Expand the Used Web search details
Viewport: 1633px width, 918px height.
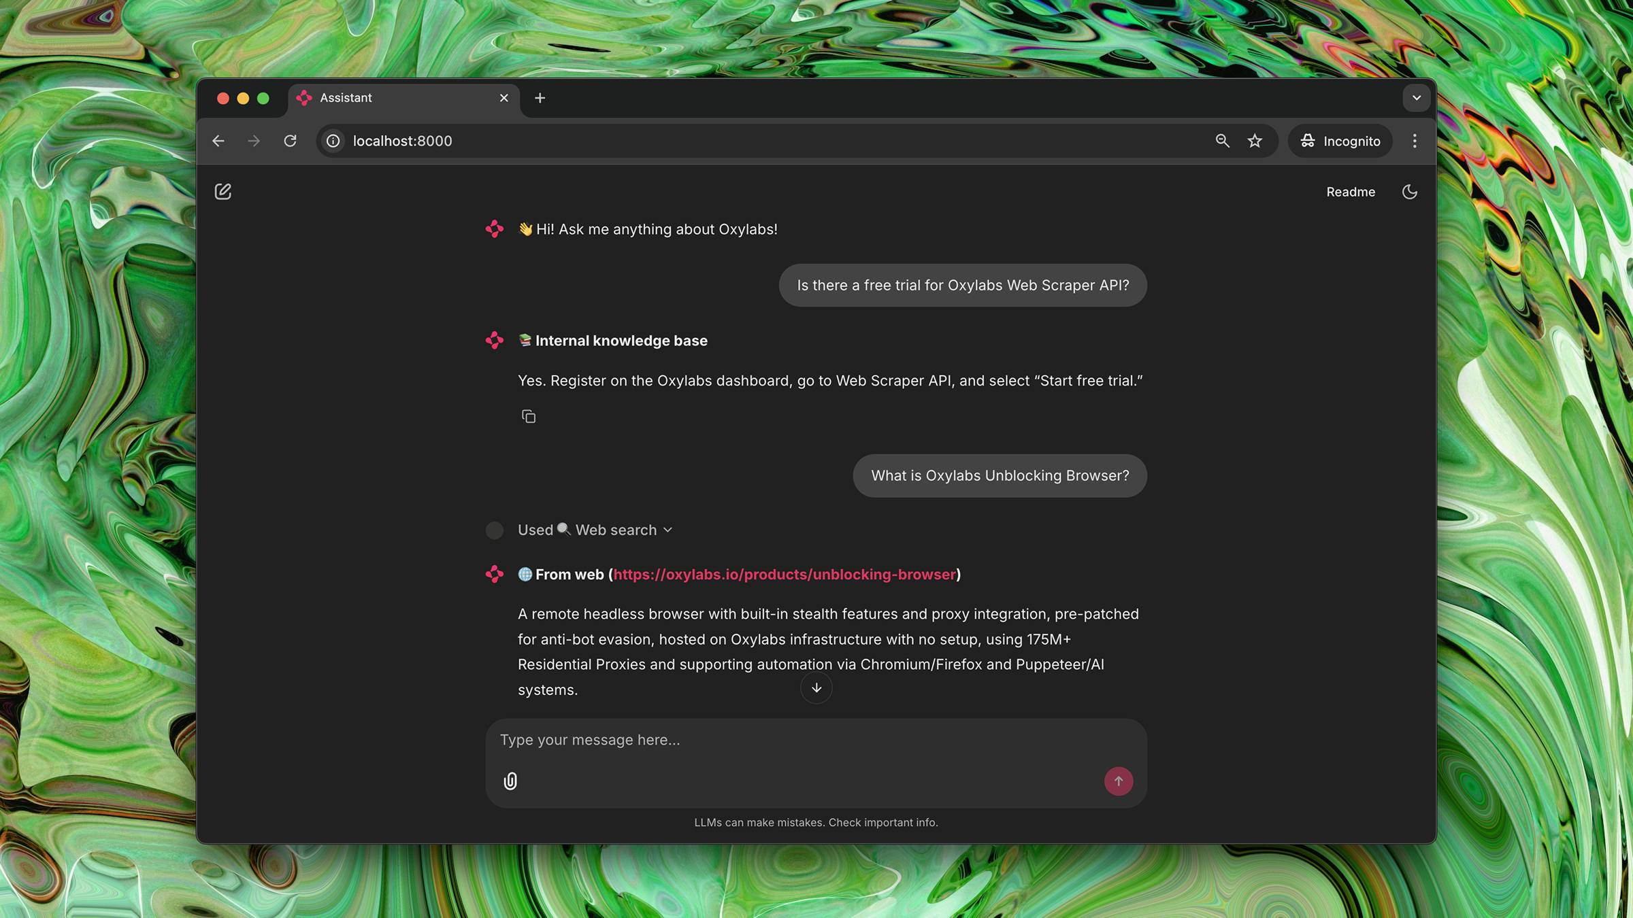coord(595,530)
